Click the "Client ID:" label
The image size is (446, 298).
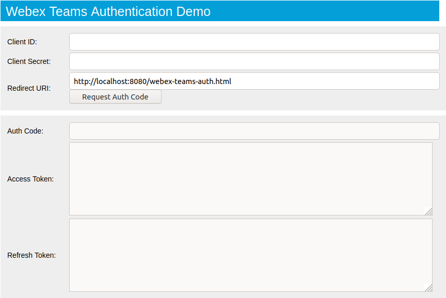[22, 42]
